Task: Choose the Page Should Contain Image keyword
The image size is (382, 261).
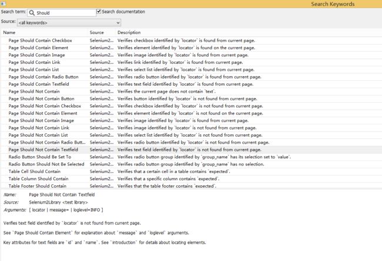Action: coord(36,55)
